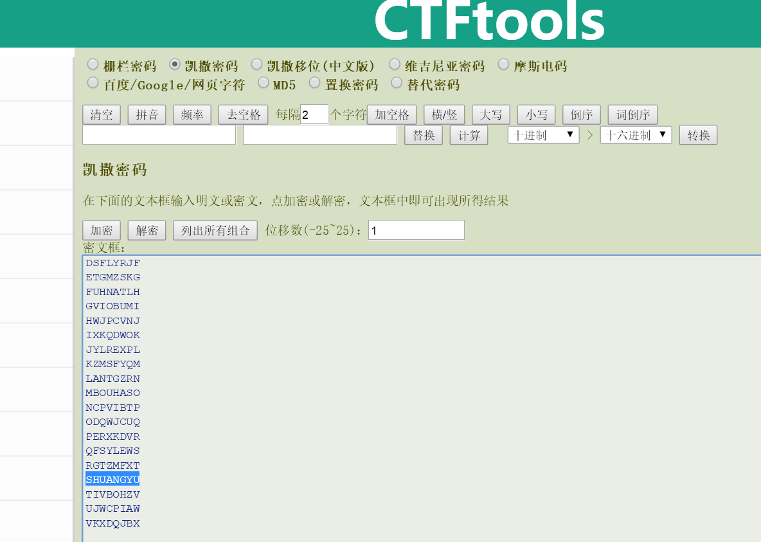Click the 小写 lowercase button
This screenshot has width=761, height=542.
(x=536, y=114)
